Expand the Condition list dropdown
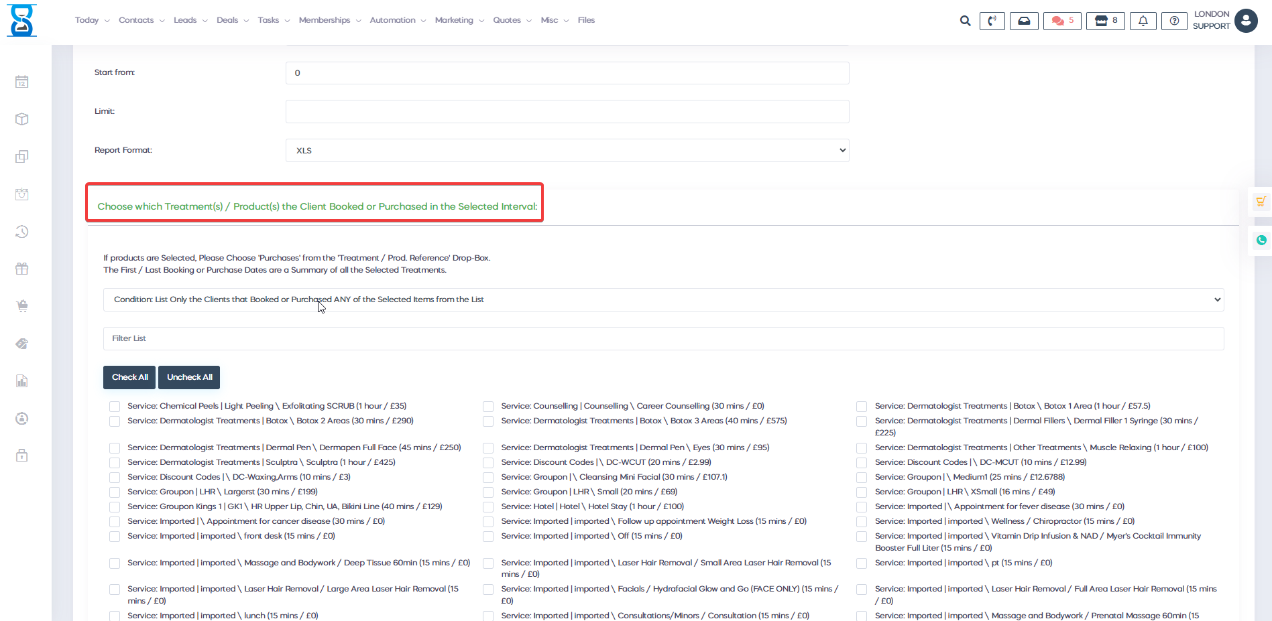The image size is (1272, 621). (662, 299)
